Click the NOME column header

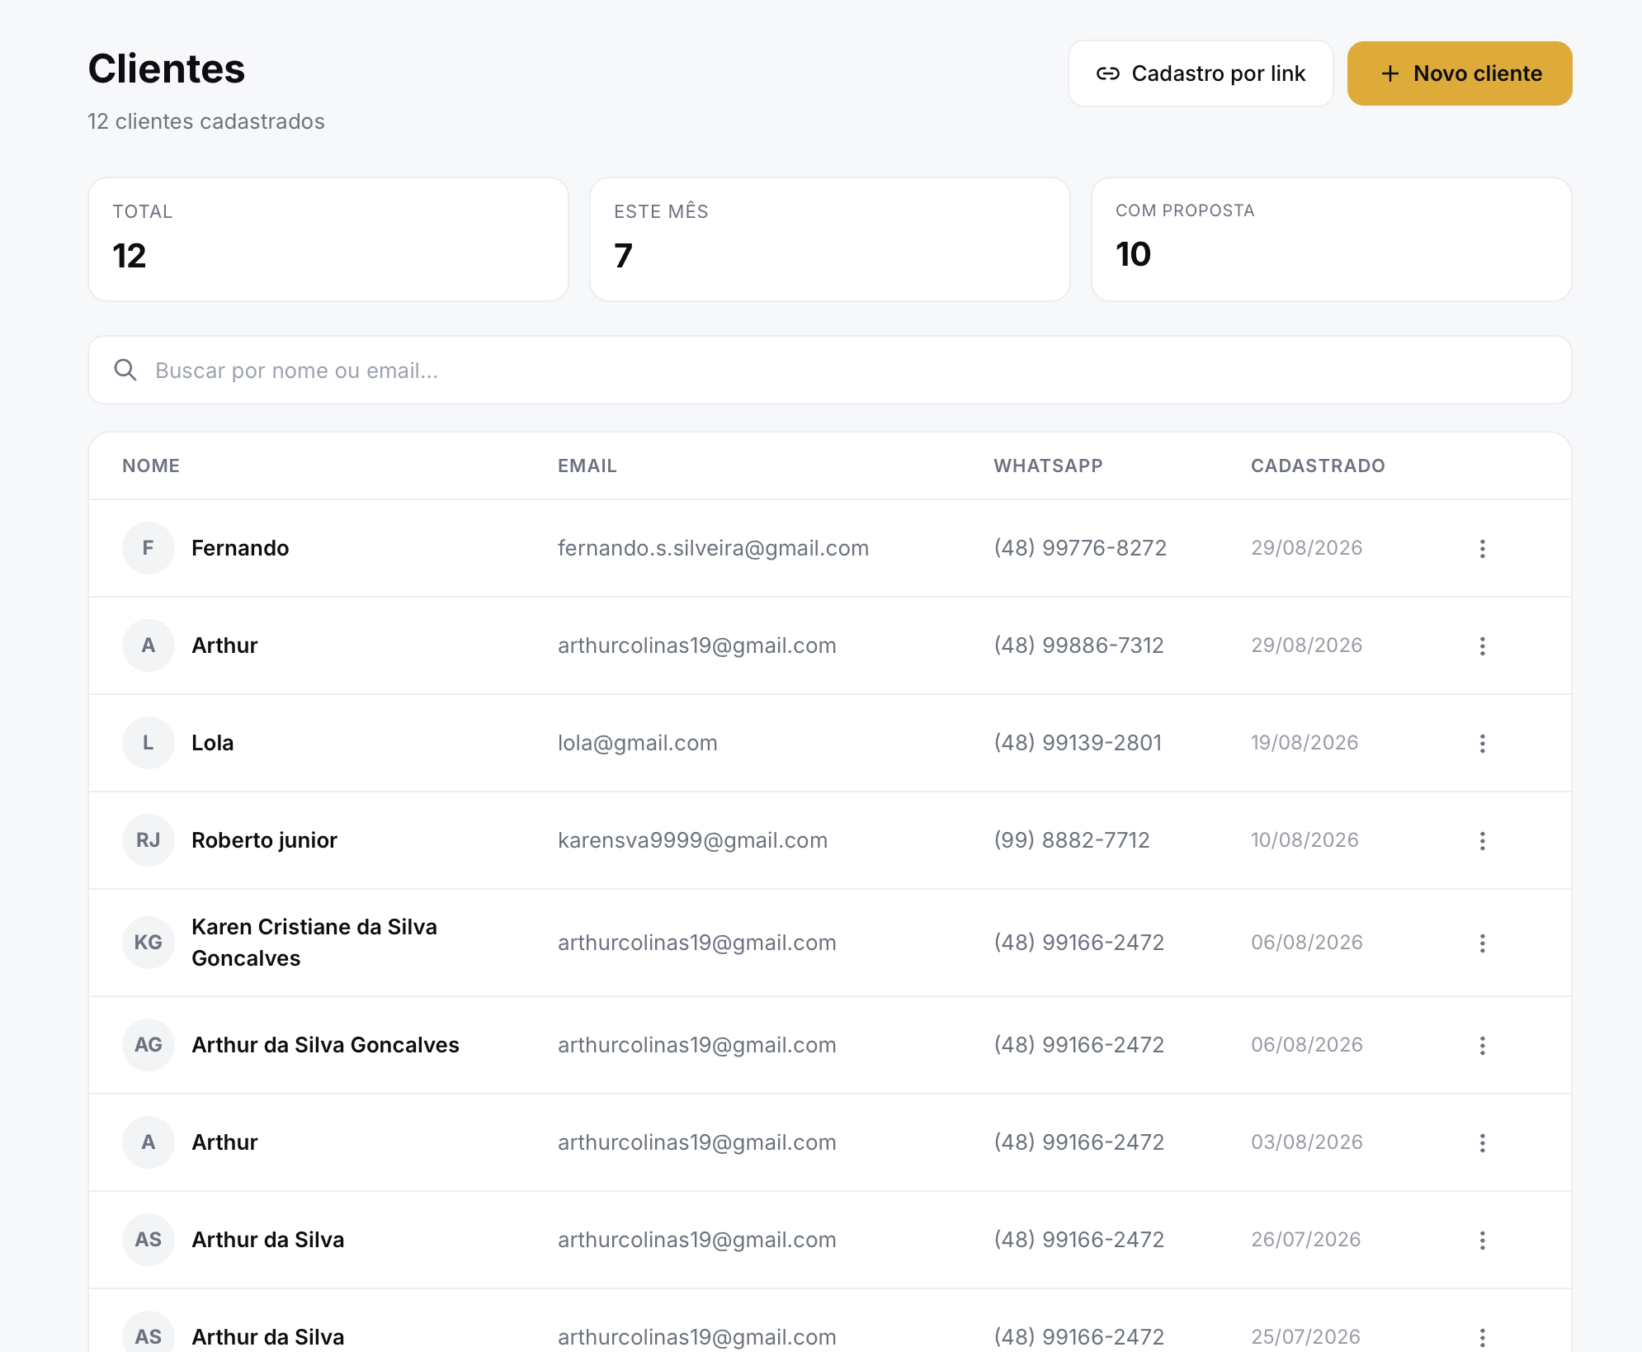click(151, 466)
